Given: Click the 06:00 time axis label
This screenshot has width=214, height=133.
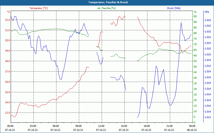Looking at the screenshot, I should (56, 126).
